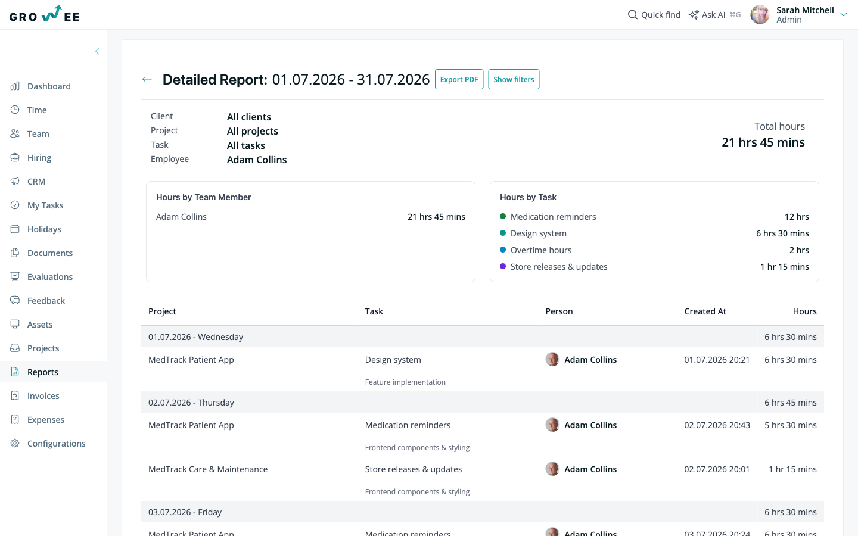Open the Invoices menu item
Viewport: 858px width, 536px height.
coord(54,396)
